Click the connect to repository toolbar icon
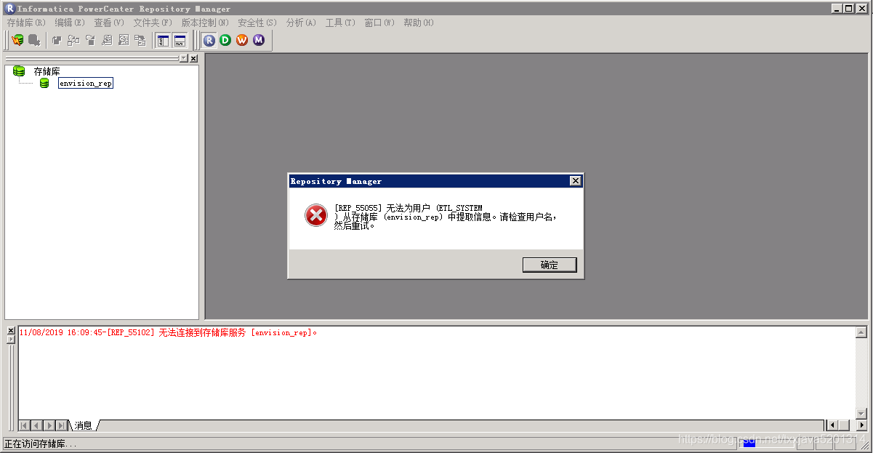This screenshot has width=873, height=453. click(17, 40)
